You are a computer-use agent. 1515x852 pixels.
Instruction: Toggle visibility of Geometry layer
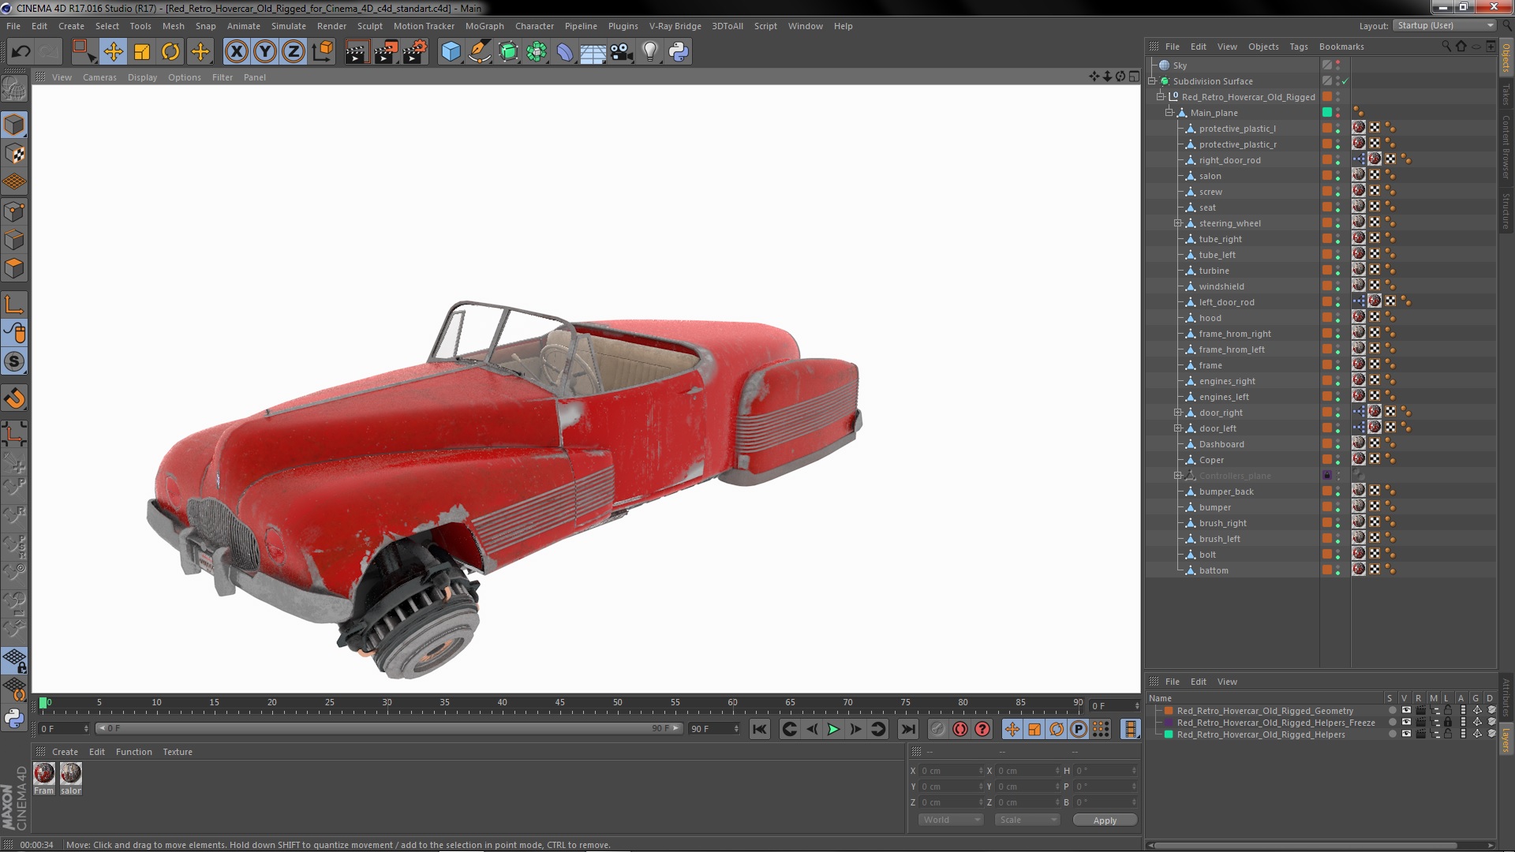1406,711
